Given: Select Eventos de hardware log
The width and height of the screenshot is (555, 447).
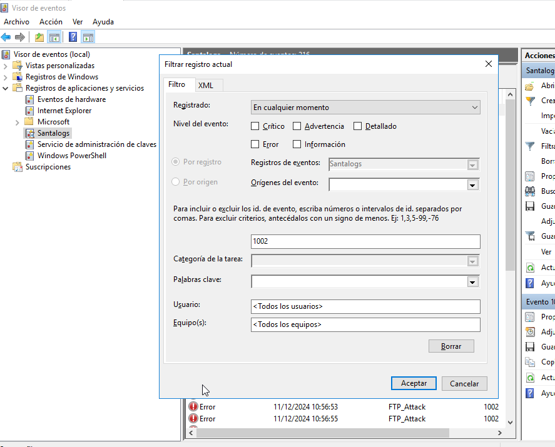Looking at the screenshot, I should 71,99.
